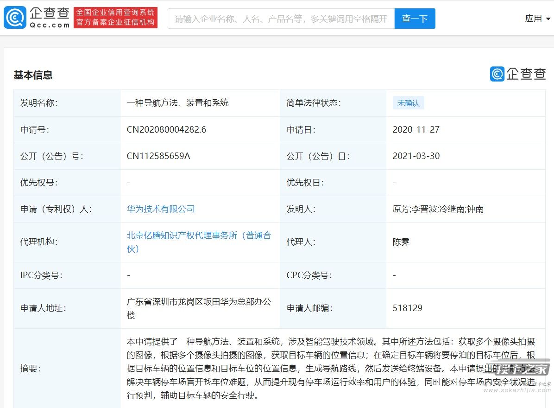
Task: Select the 申请号 label cell
Action: 67,130
